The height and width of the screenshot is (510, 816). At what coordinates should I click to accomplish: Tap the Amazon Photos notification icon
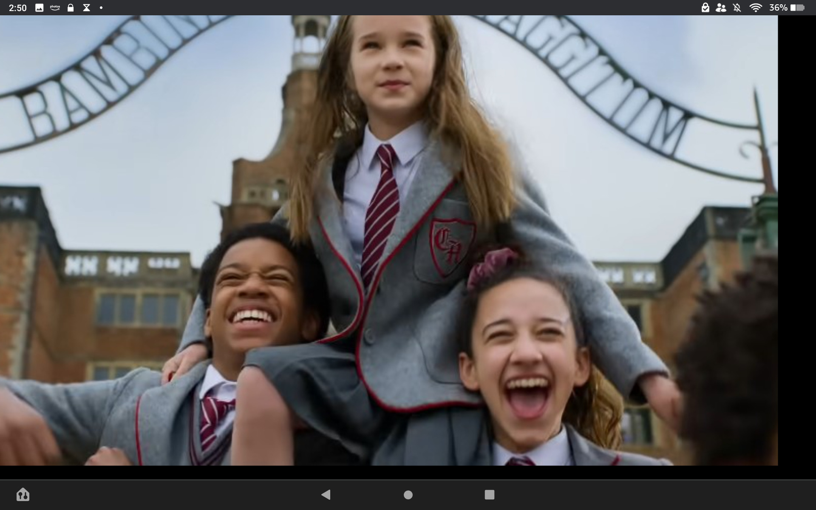[x=55, y=8]
